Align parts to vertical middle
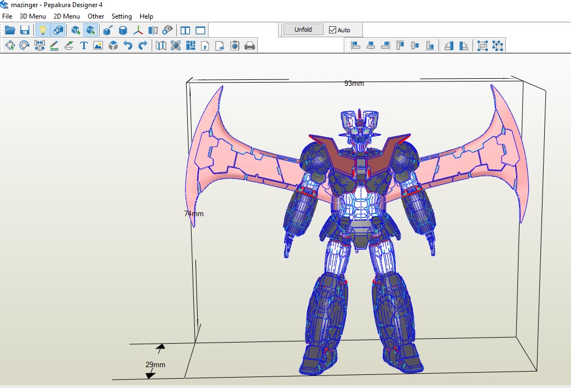The image size is (571, 388). [415, 45]
